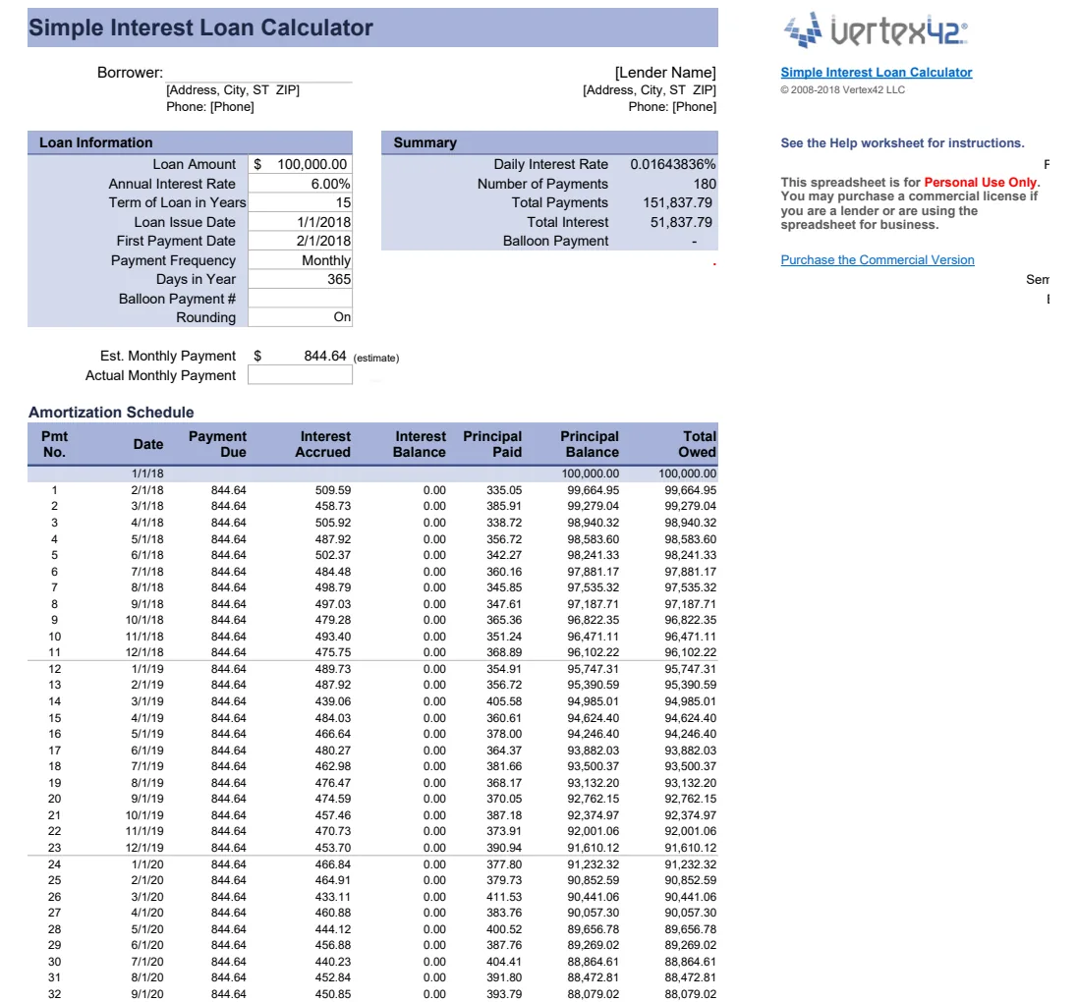Image resolution: width=1077 pixels, height=1002 pixels.
Task: Select interest accrued 509.59 for payment 1
Action: tap(333, 490)
